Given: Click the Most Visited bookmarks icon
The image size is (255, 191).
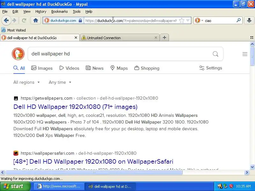Looking at the screenshot, I should [3, 30].
